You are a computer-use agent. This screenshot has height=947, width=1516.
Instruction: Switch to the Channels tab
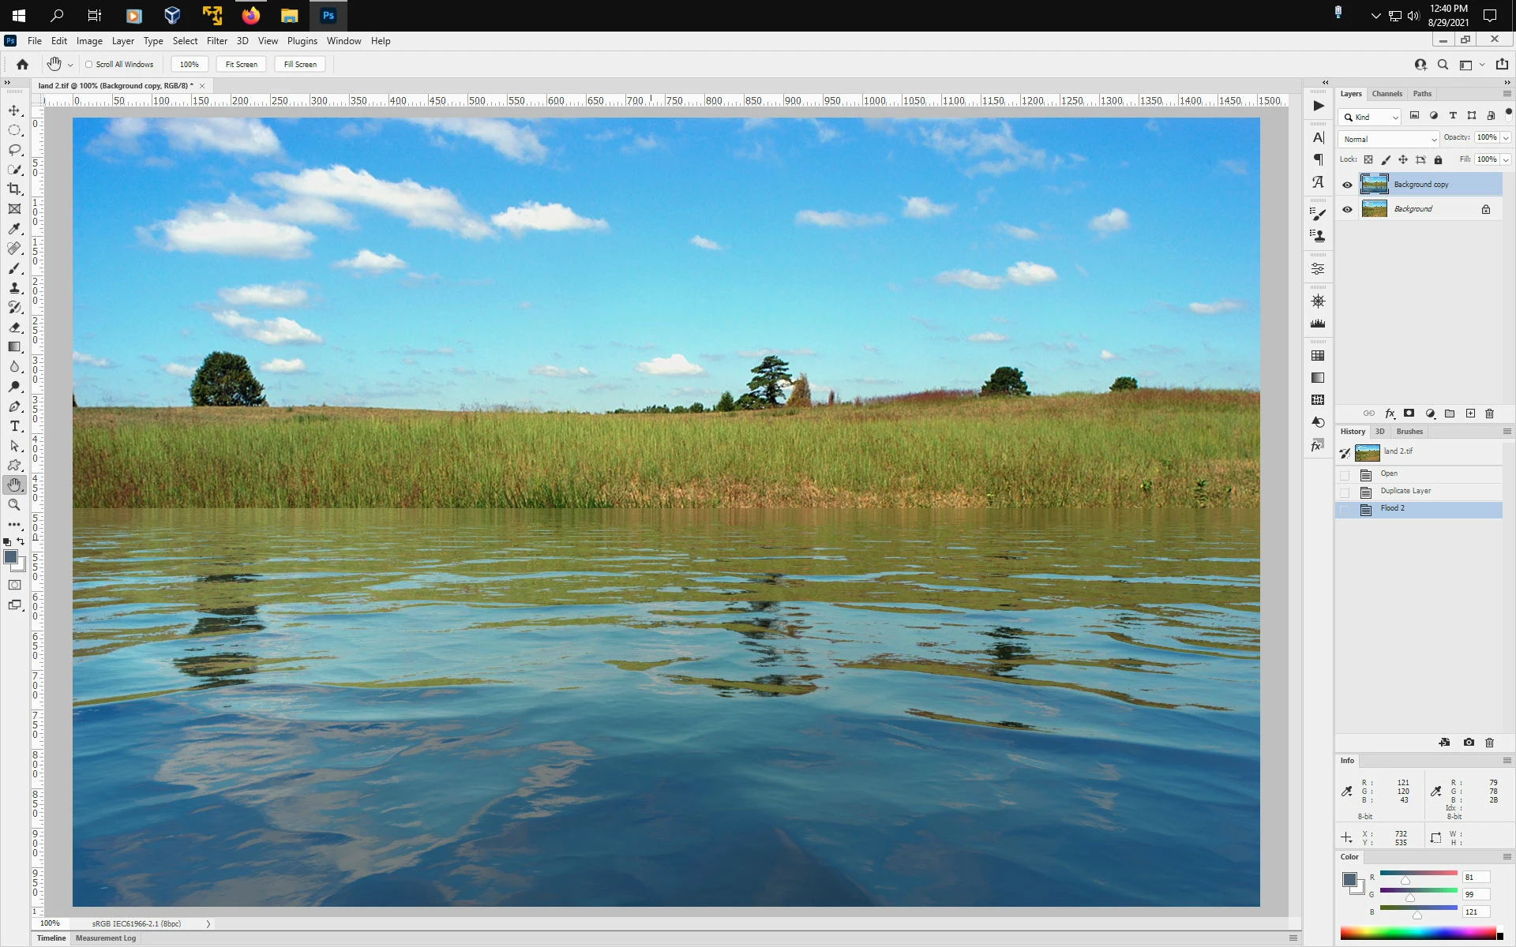[x=1387, y=94]
